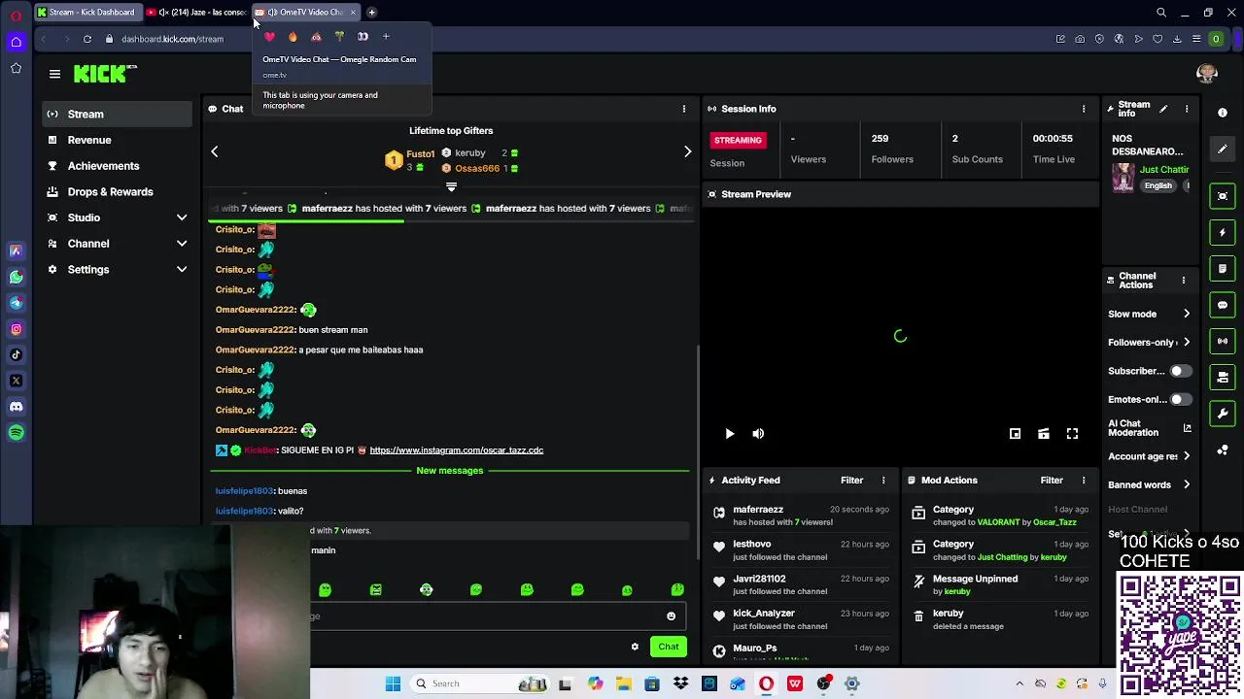The width and height of the screenshot is (1244, 699).
Task: Click the Windows taskbar Search box
Action: (481, 683)
